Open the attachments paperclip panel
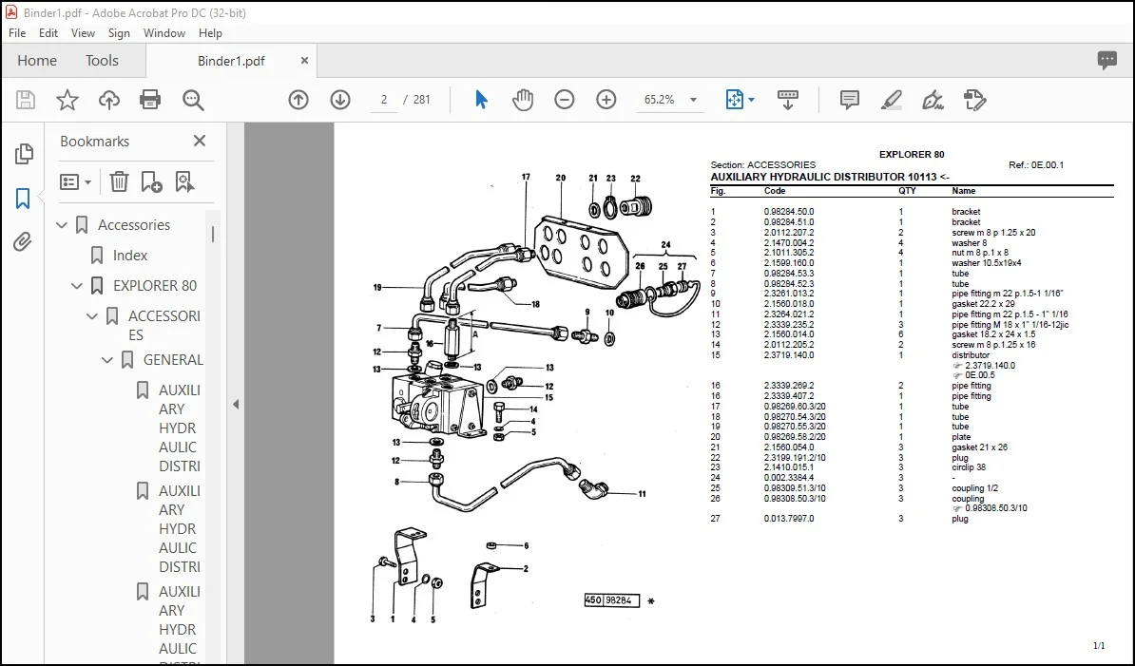Screen dimensions: 1135x666 click(23, 241)
